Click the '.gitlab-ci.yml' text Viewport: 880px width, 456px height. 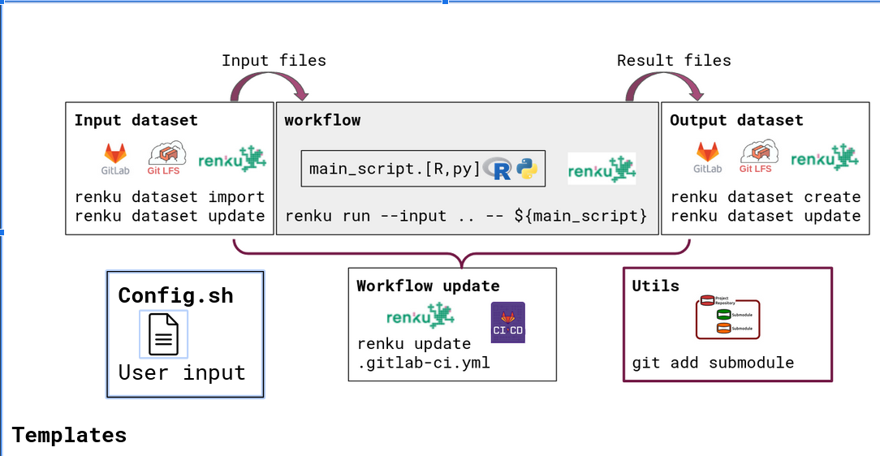coord(424,363)
